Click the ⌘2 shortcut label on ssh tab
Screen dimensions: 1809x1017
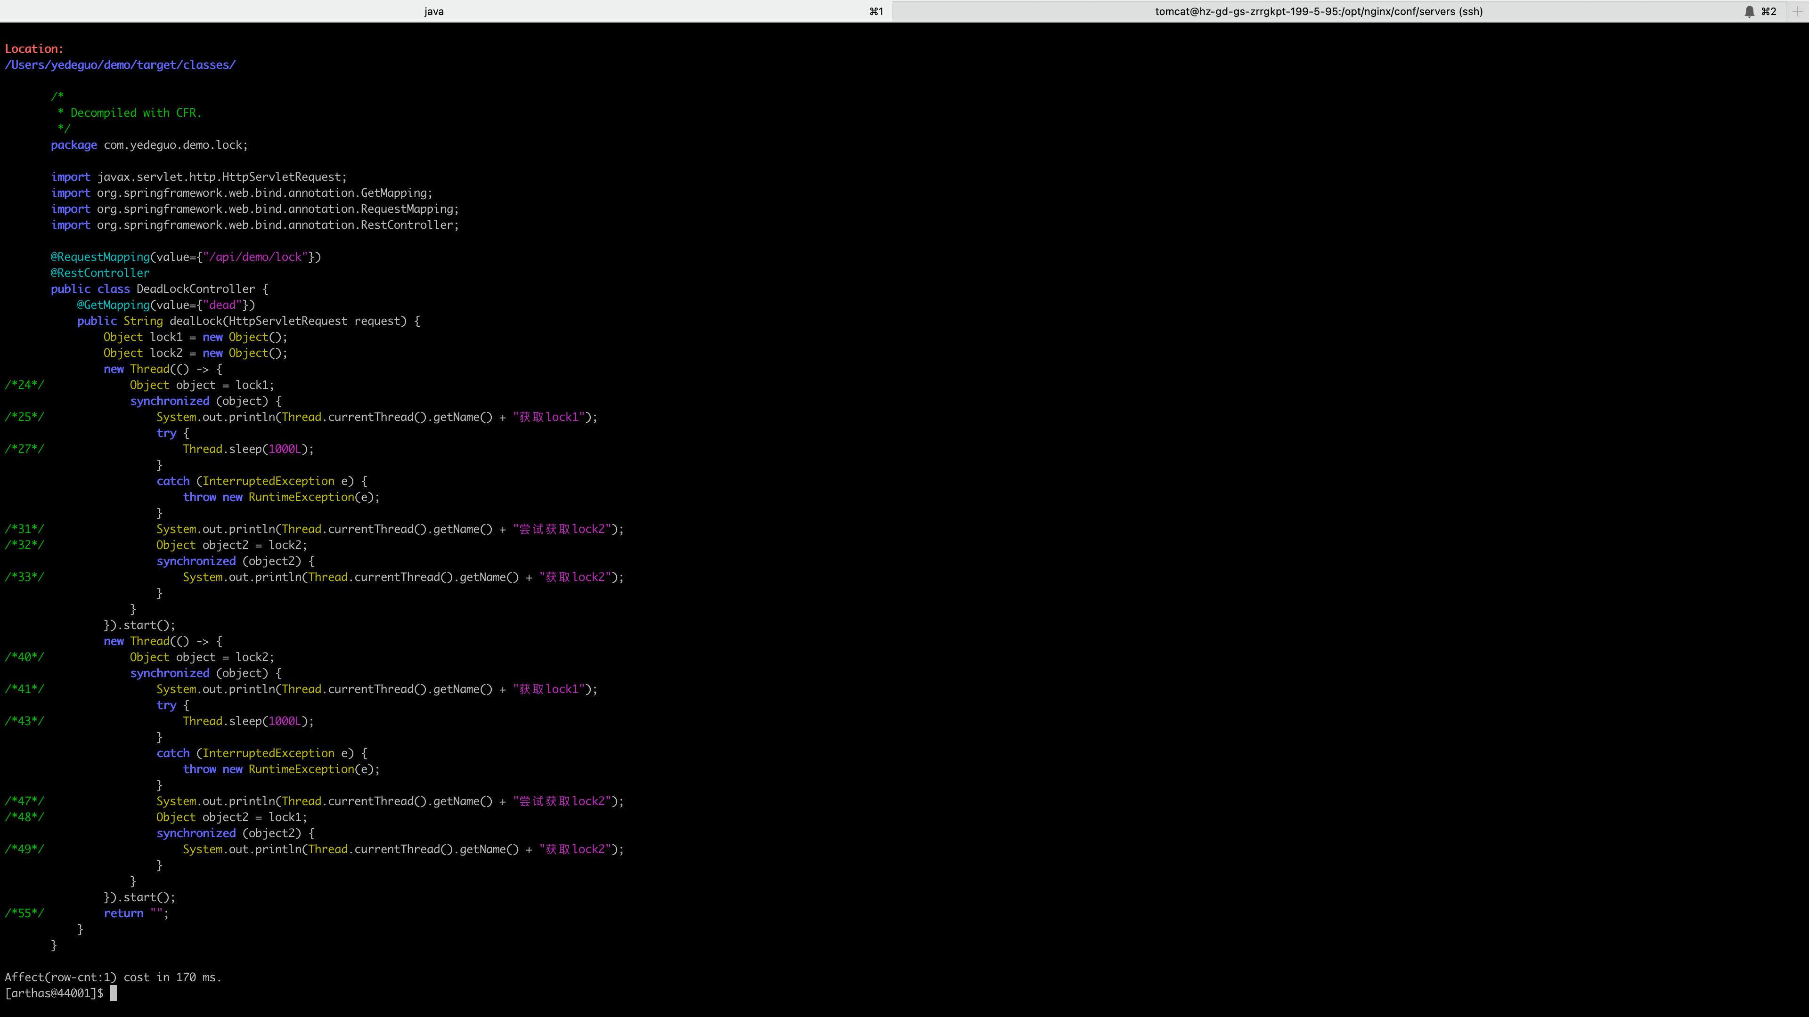point(1769,11)
